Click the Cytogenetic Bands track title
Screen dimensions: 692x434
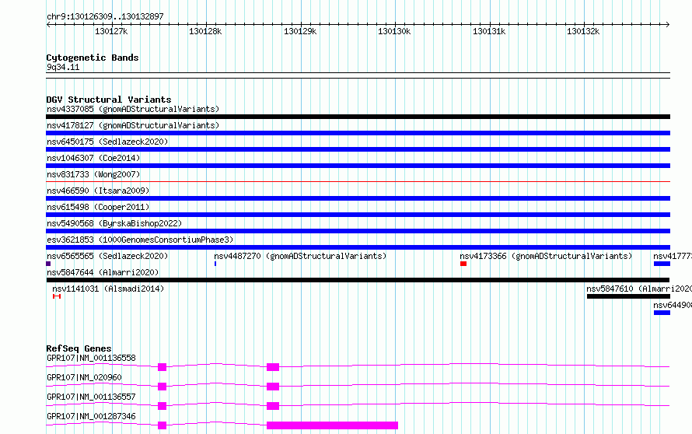click(x=93, y=58)
